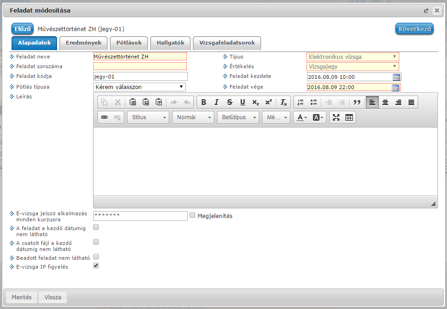
Task: Insert a numbered list
Action: click(x=300, y=102)
